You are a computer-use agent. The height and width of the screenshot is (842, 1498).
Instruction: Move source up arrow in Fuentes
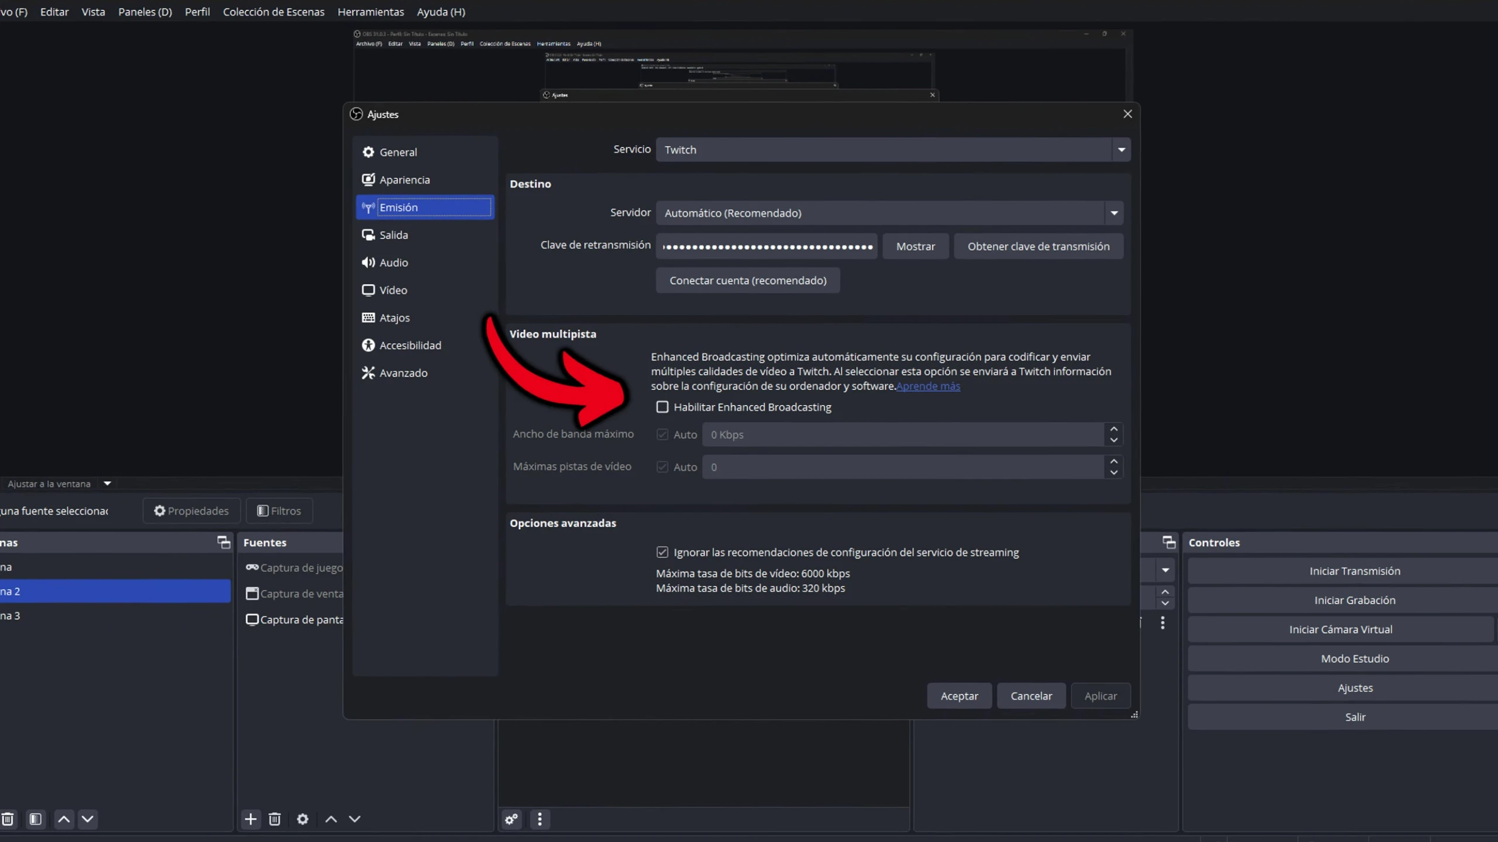[x=331, y=819]
